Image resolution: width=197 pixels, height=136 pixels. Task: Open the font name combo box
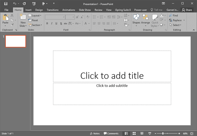pos(55,17)
